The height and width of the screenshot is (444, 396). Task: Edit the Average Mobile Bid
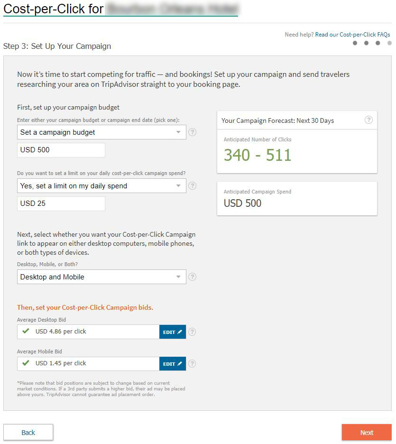(x=173, y=364)
